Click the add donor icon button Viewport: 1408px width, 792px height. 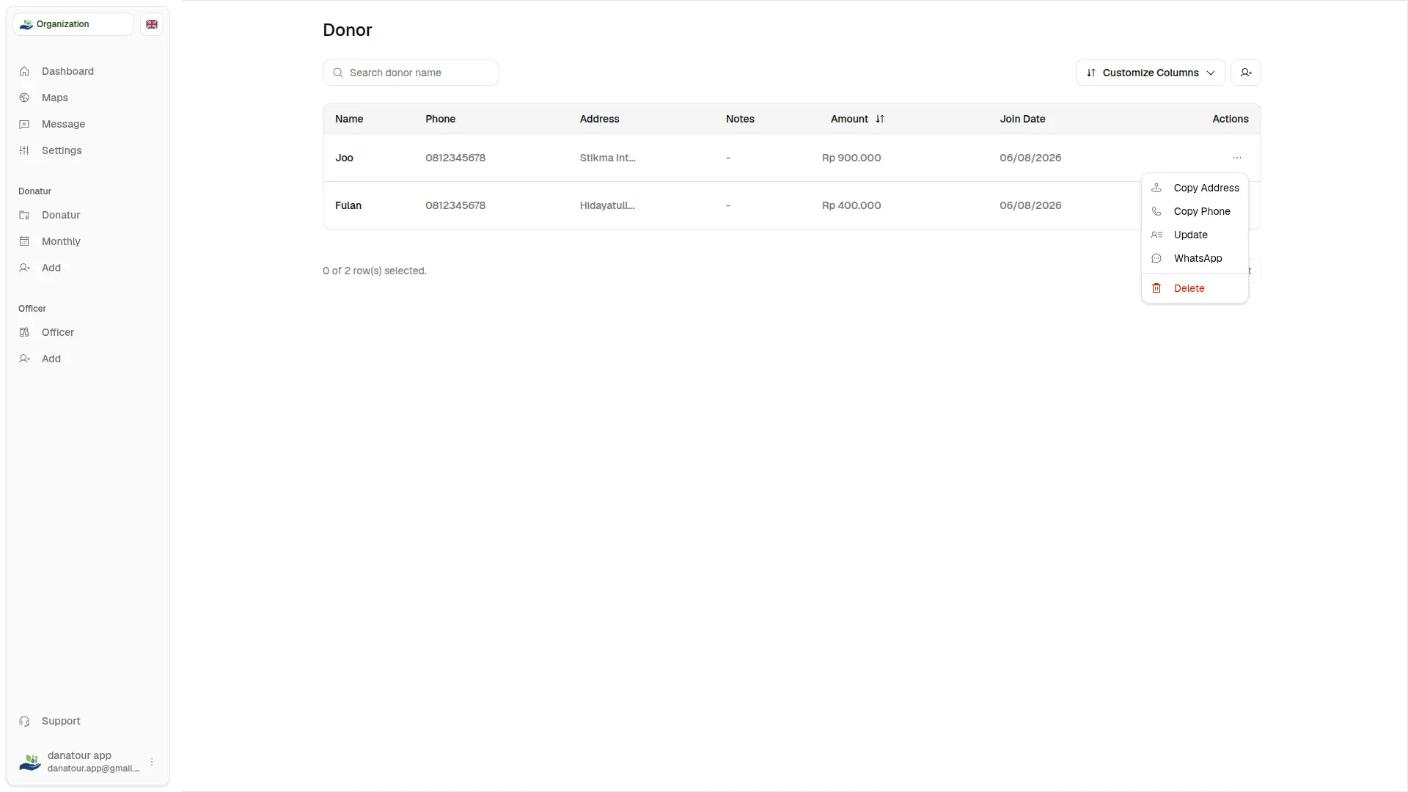point(1245,73)
